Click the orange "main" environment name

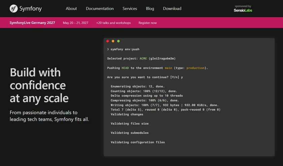pos(168,68)
